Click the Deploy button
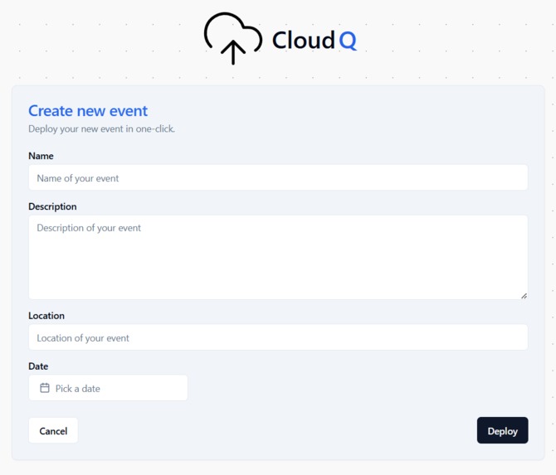 click(502, 430)
